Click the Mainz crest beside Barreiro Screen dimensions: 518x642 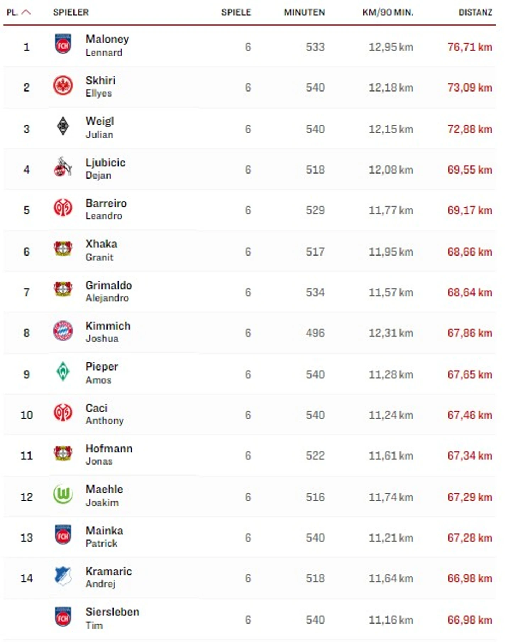click(x=63, y=208)
